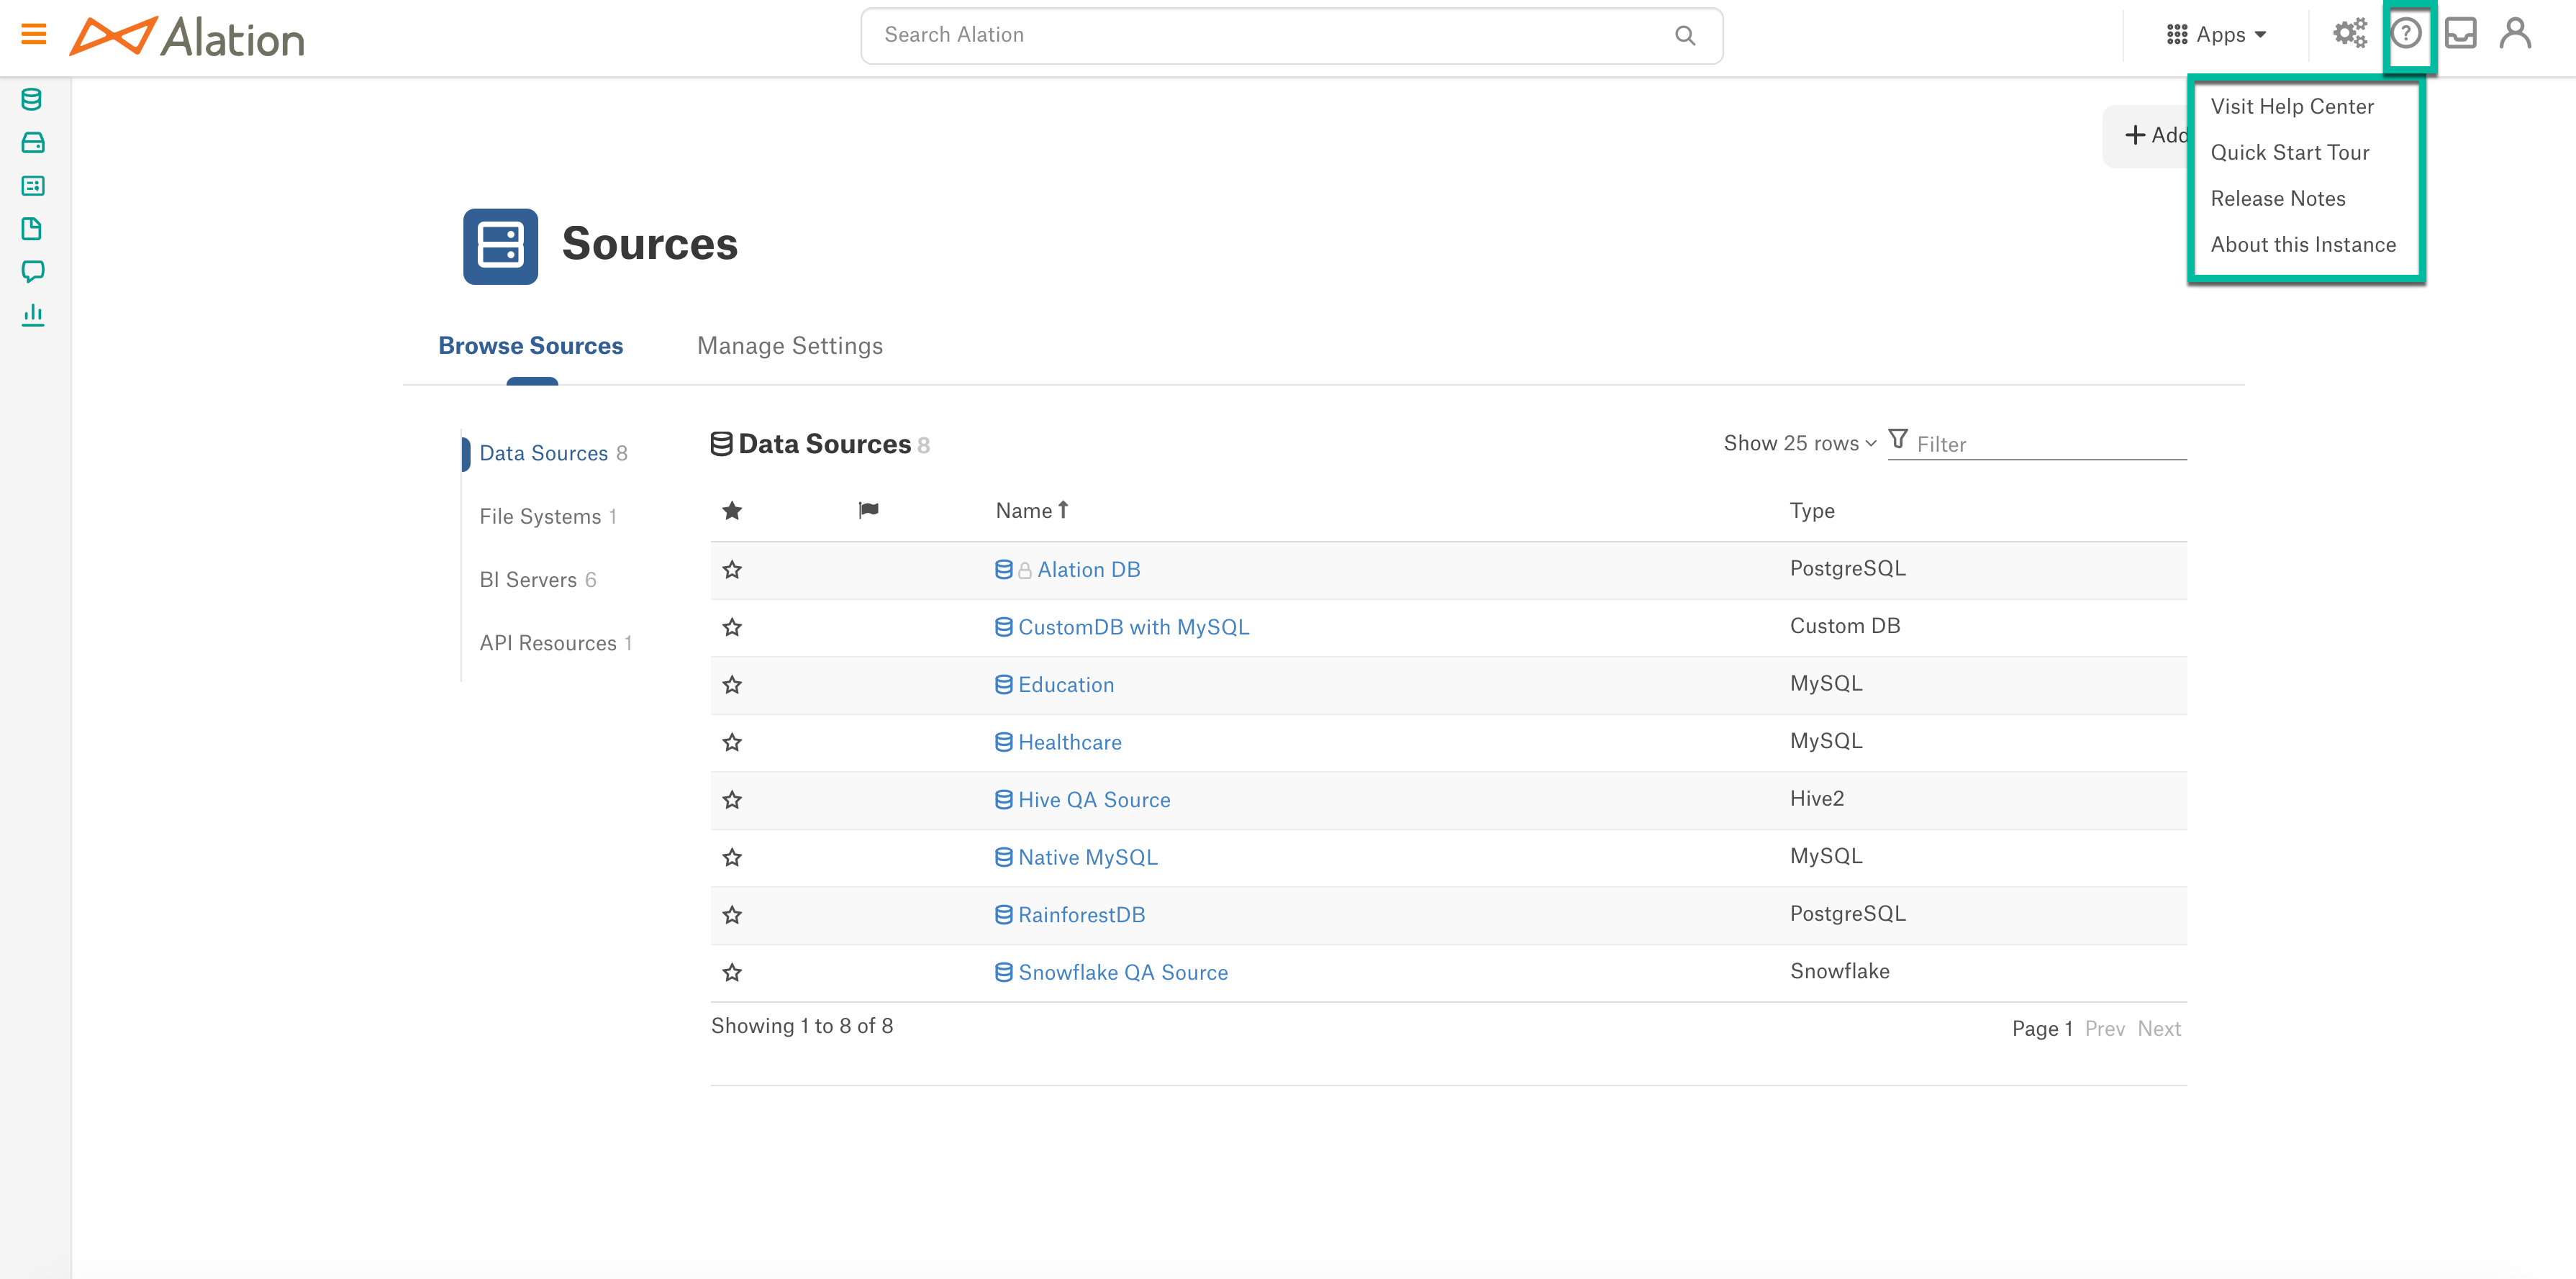
Task: Open the file systems drive icon in the left sidebar
Action: (32, 143)
